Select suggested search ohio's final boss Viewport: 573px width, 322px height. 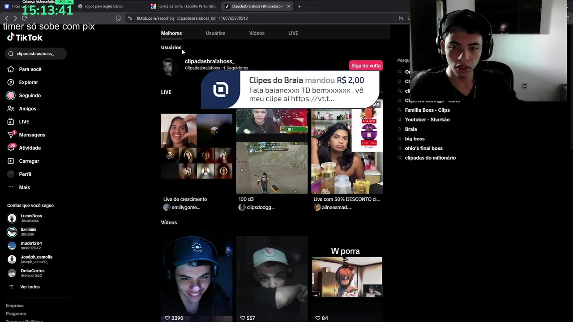click(423, 148)
